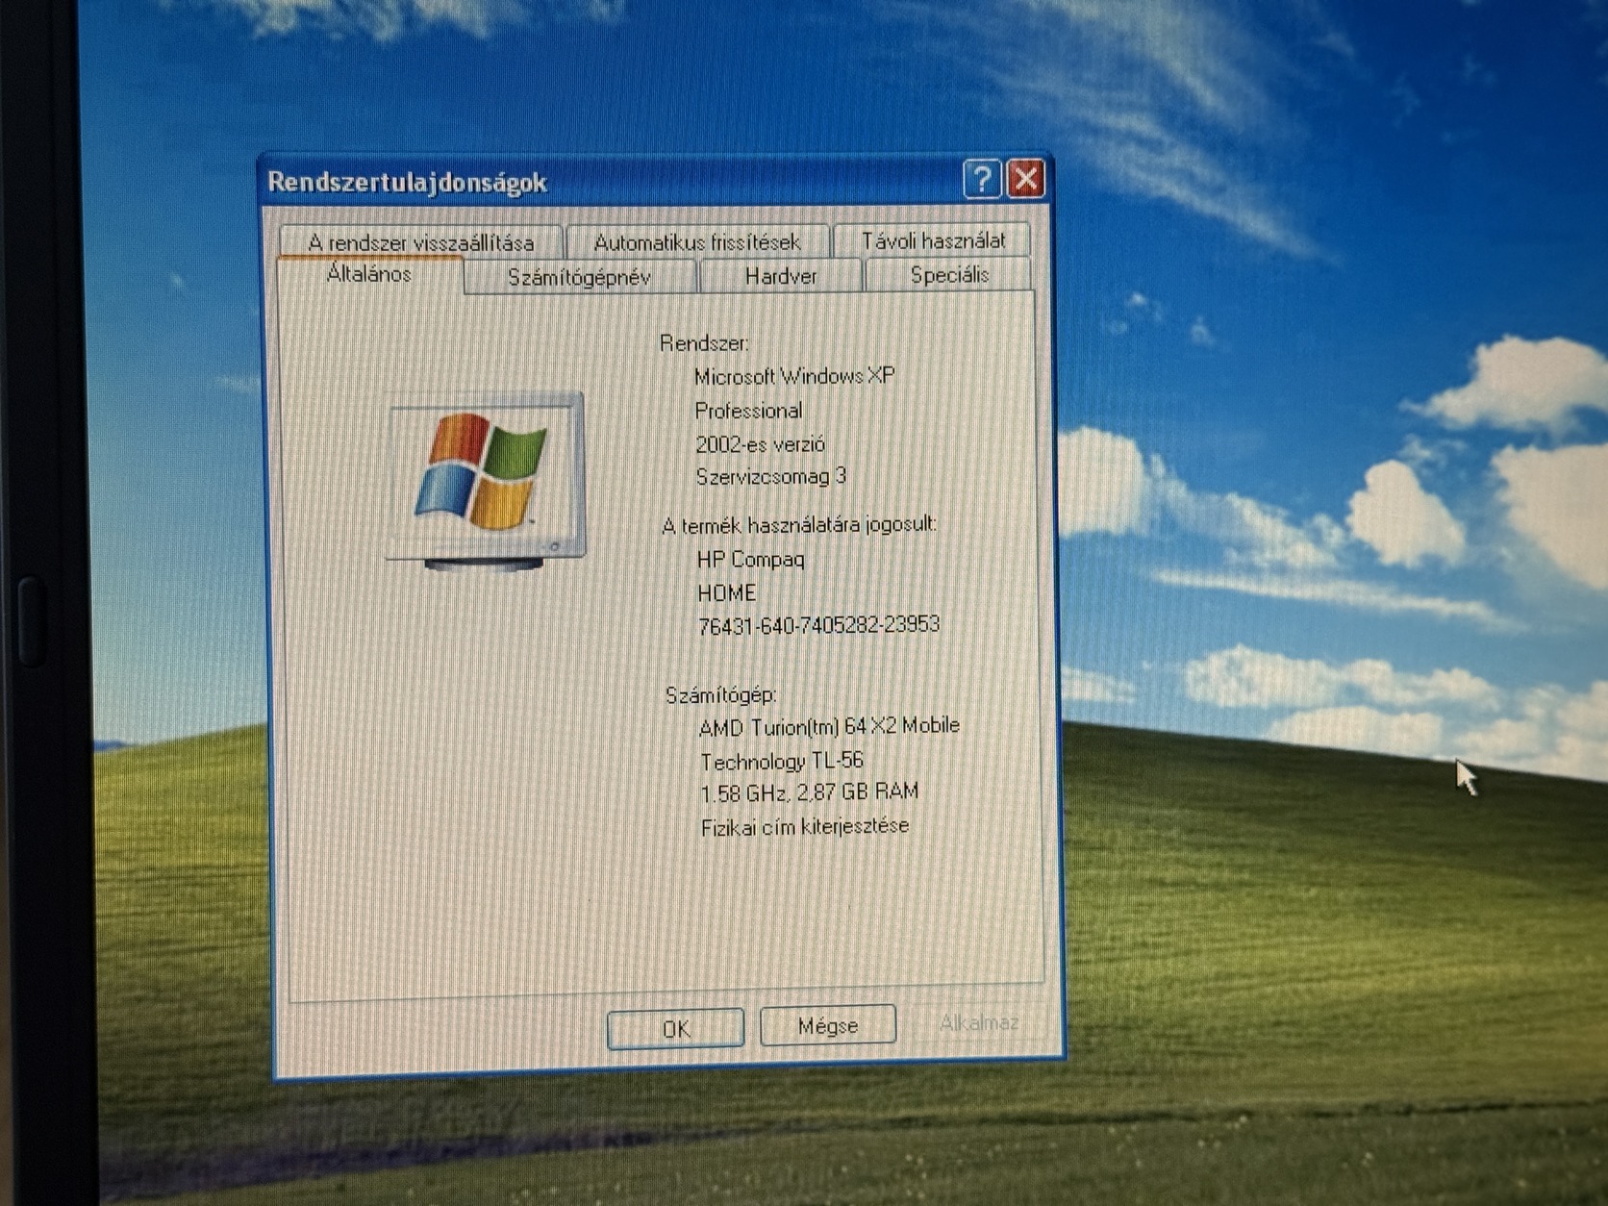Image resolution: width=1608 pixels, height=1206 pixels.
Task: Click the Professional edition line
Action: pyautogui.click(x=748, y=411)
